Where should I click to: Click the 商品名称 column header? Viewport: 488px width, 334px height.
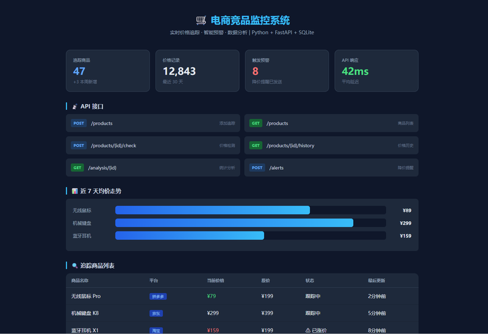80,280
